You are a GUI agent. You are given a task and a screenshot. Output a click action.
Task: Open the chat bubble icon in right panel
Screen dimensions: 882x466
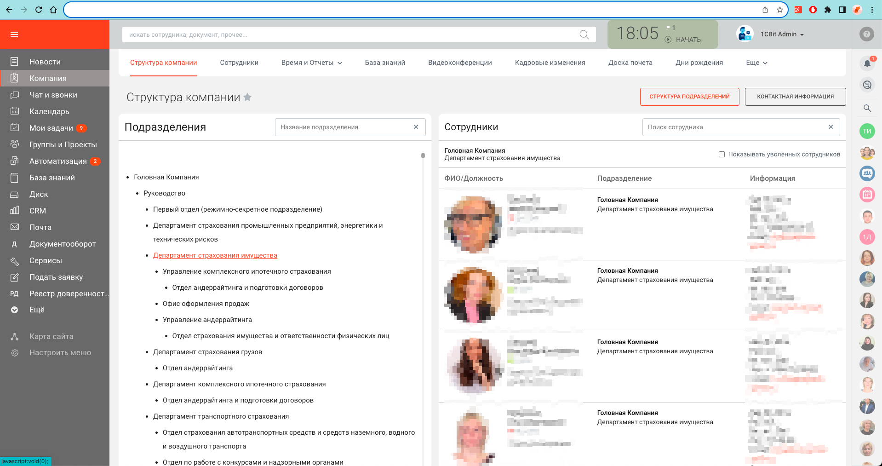tap(867, 85)
